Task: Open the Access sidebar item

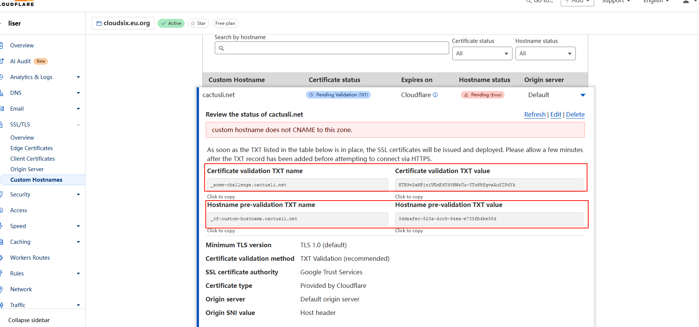Action: pyautogui.click(x=18, y=210)
